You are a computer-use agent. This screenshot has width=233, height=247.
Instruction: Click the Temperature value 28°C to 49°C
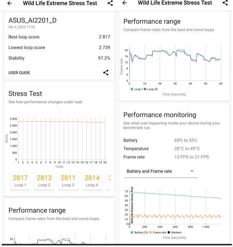pos(187,149)
